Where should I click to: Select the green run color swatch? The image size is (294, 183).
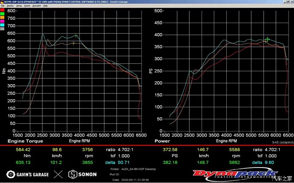pyautogui.click(x=2, y=14)
